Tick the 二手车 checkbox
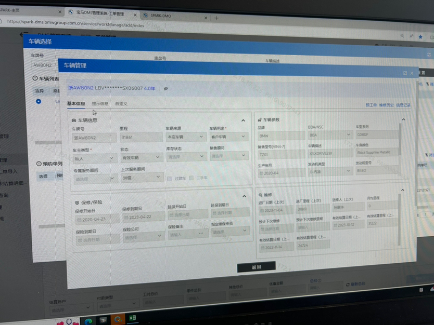The image size is (434, 325). (x=192, y=178)
